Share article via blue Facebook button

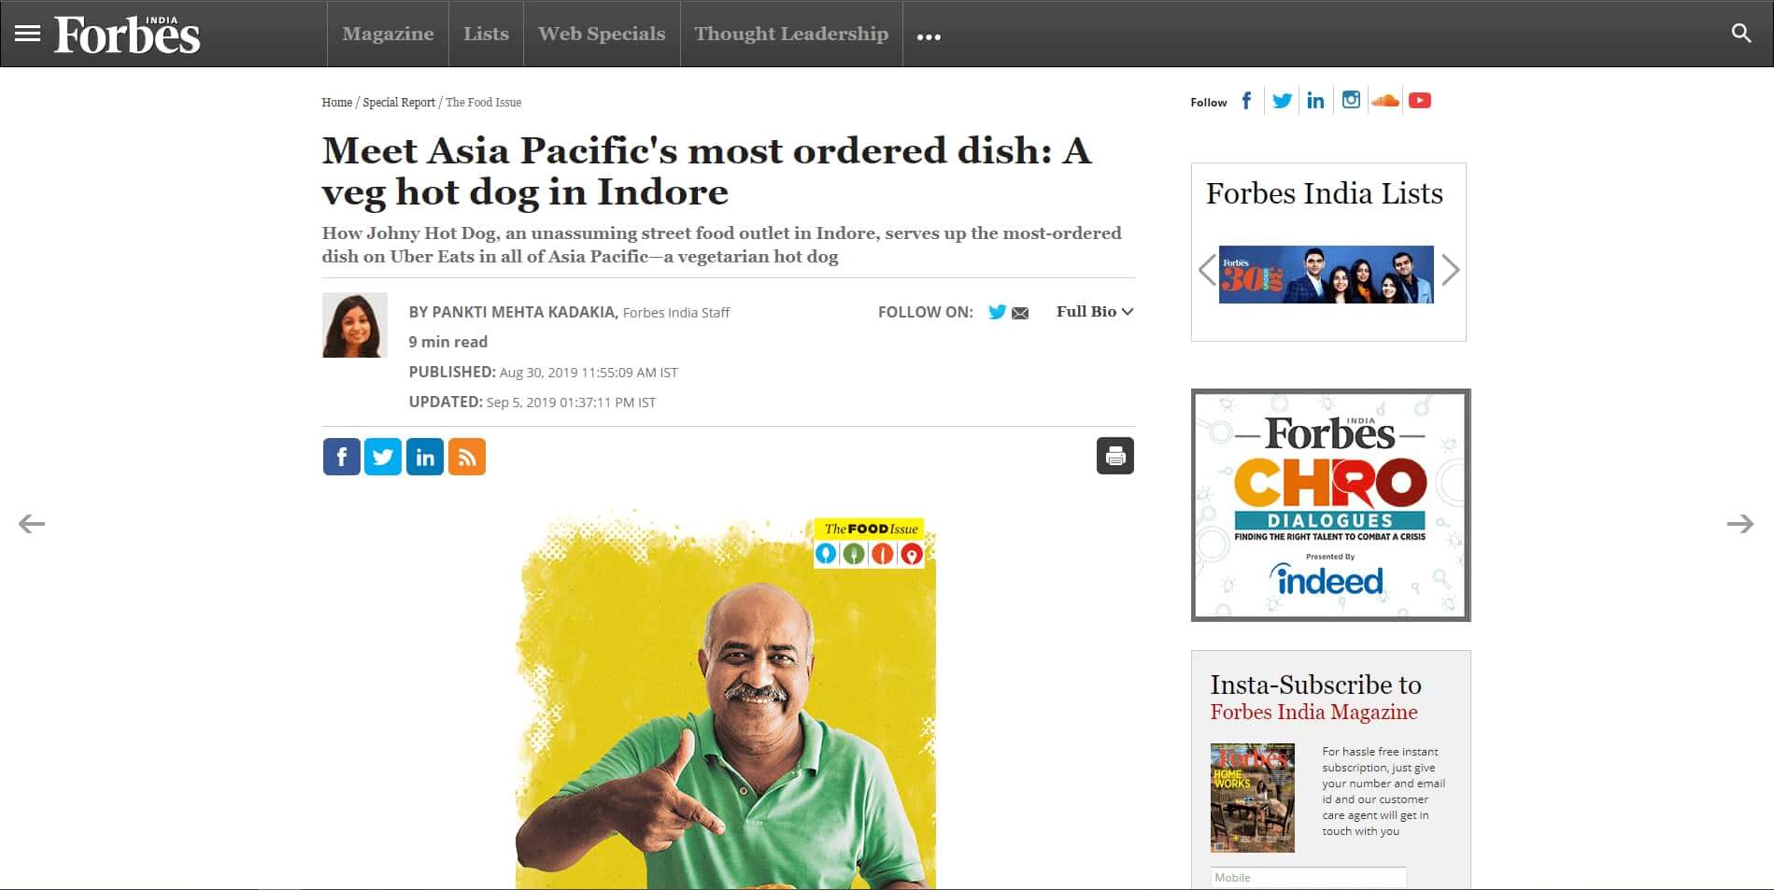pyautogui.click(x=341, y=457)
